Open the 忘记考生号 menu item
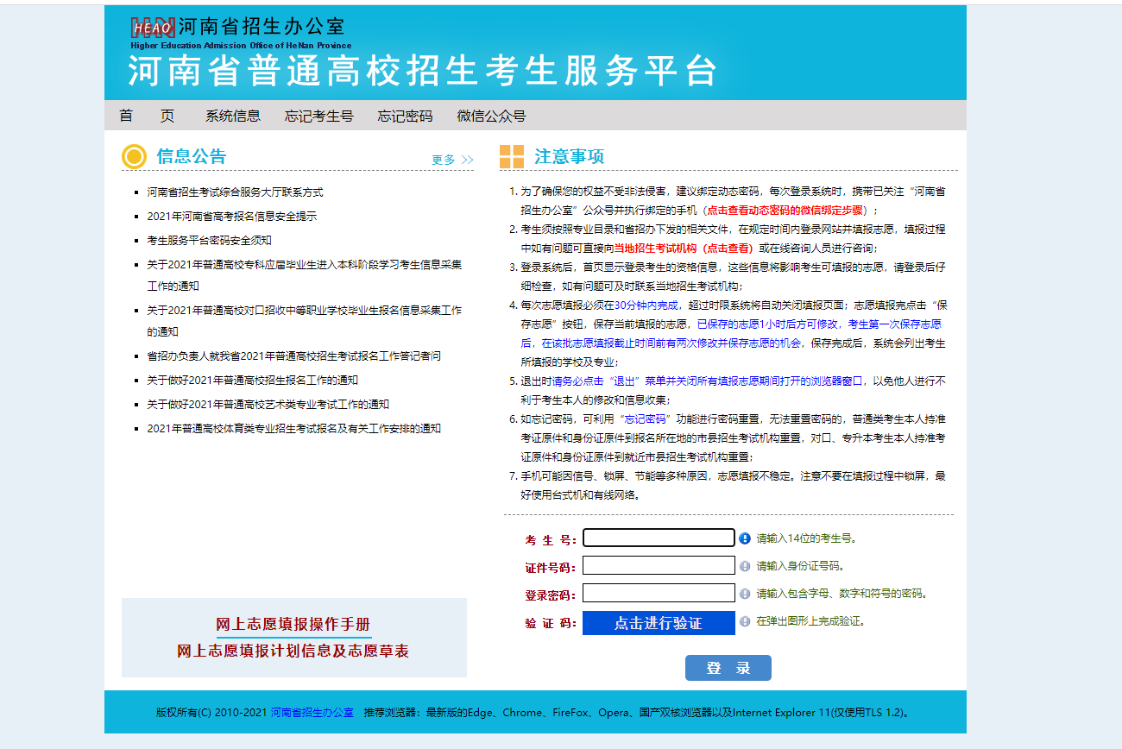The width and height of the screenshot is (1122, 749). pyautogui.click(x=319, y=116)
